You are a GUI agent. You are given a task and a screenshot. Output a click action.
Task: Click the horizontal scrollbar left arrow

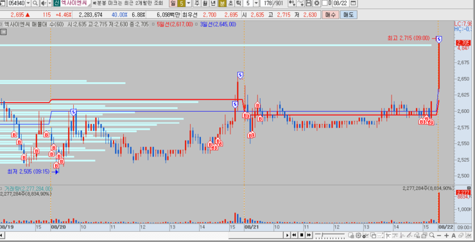pos(1,236)
